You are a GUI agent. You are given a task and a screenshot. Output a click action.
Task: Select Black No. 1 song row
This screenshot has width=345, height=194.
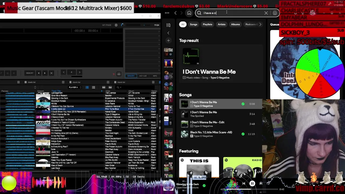point(220,134)
